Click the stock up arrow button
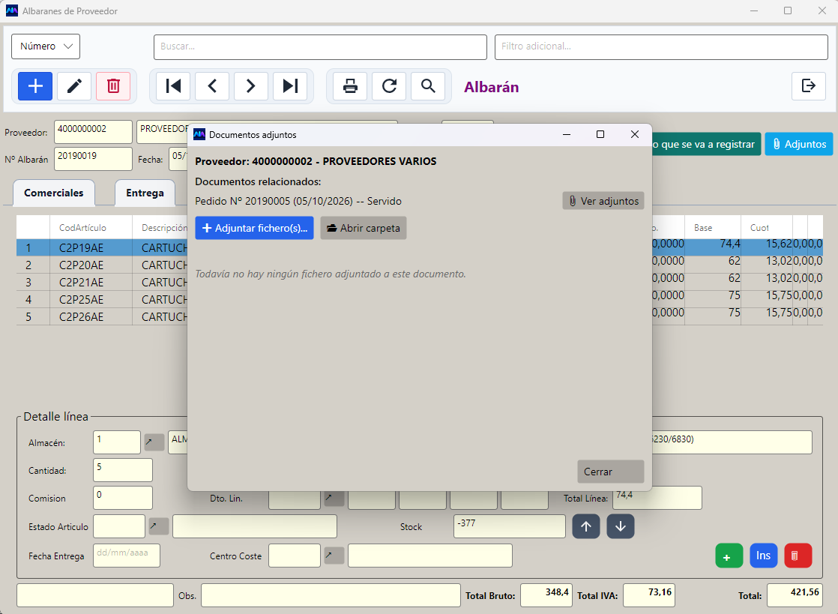Screen dimensions: 838x614 click(x=586, y=526)
